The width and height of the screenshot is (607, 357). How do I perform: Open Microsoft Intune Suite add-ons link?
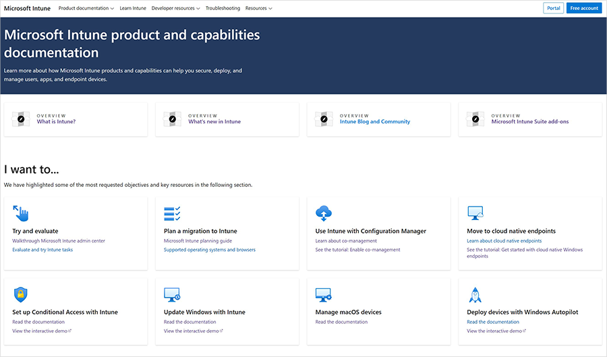point(530,121)
